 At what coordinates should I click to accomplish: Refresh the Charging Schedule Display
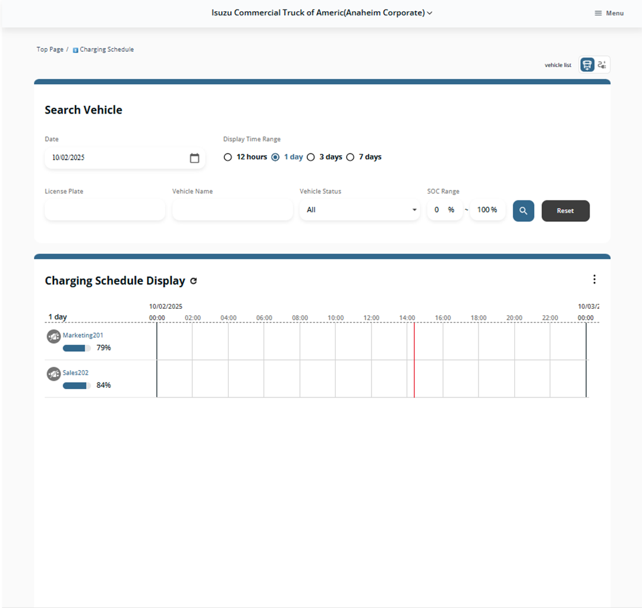[193, 281]
